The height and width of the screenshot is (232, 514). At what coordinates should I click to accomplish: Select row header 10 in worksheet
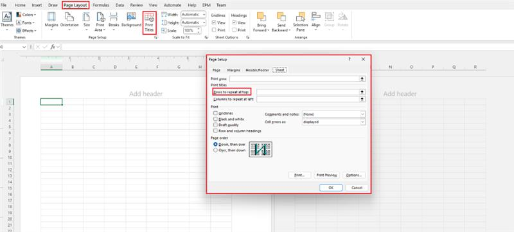point(10,157)
